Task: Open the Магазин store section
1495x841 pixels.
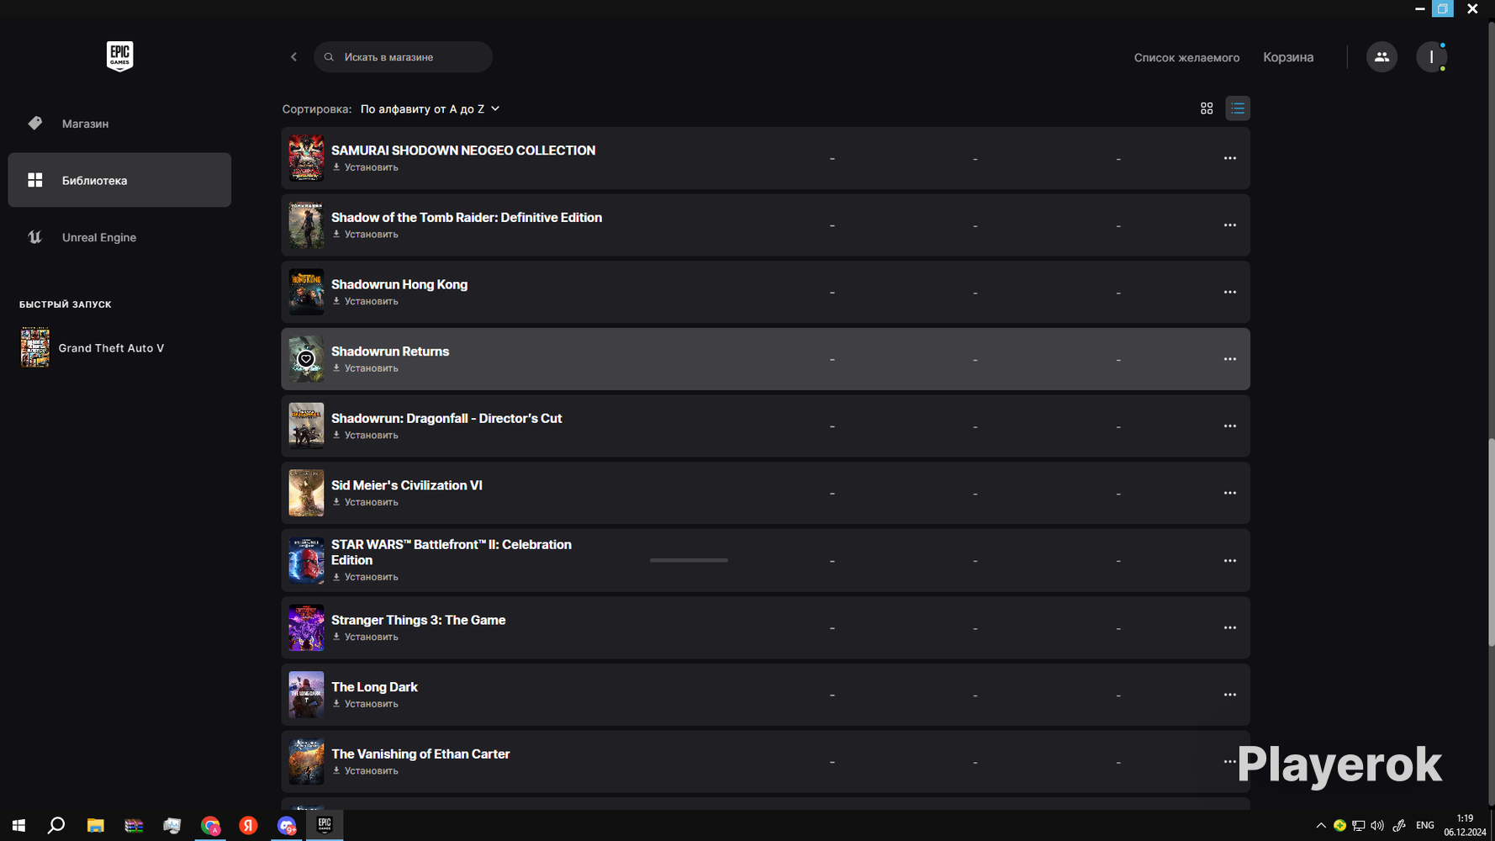Action: 119,124
